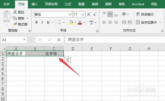The image size is (165, 101).
Task: Click the Select All corner triangle
Action: click(x=4, y=49)
